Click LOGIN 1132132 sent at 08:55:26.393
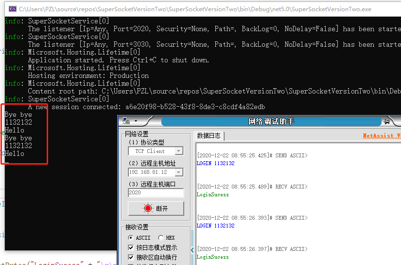The width and height of the screenshot is (401, 265). [216, 226]
